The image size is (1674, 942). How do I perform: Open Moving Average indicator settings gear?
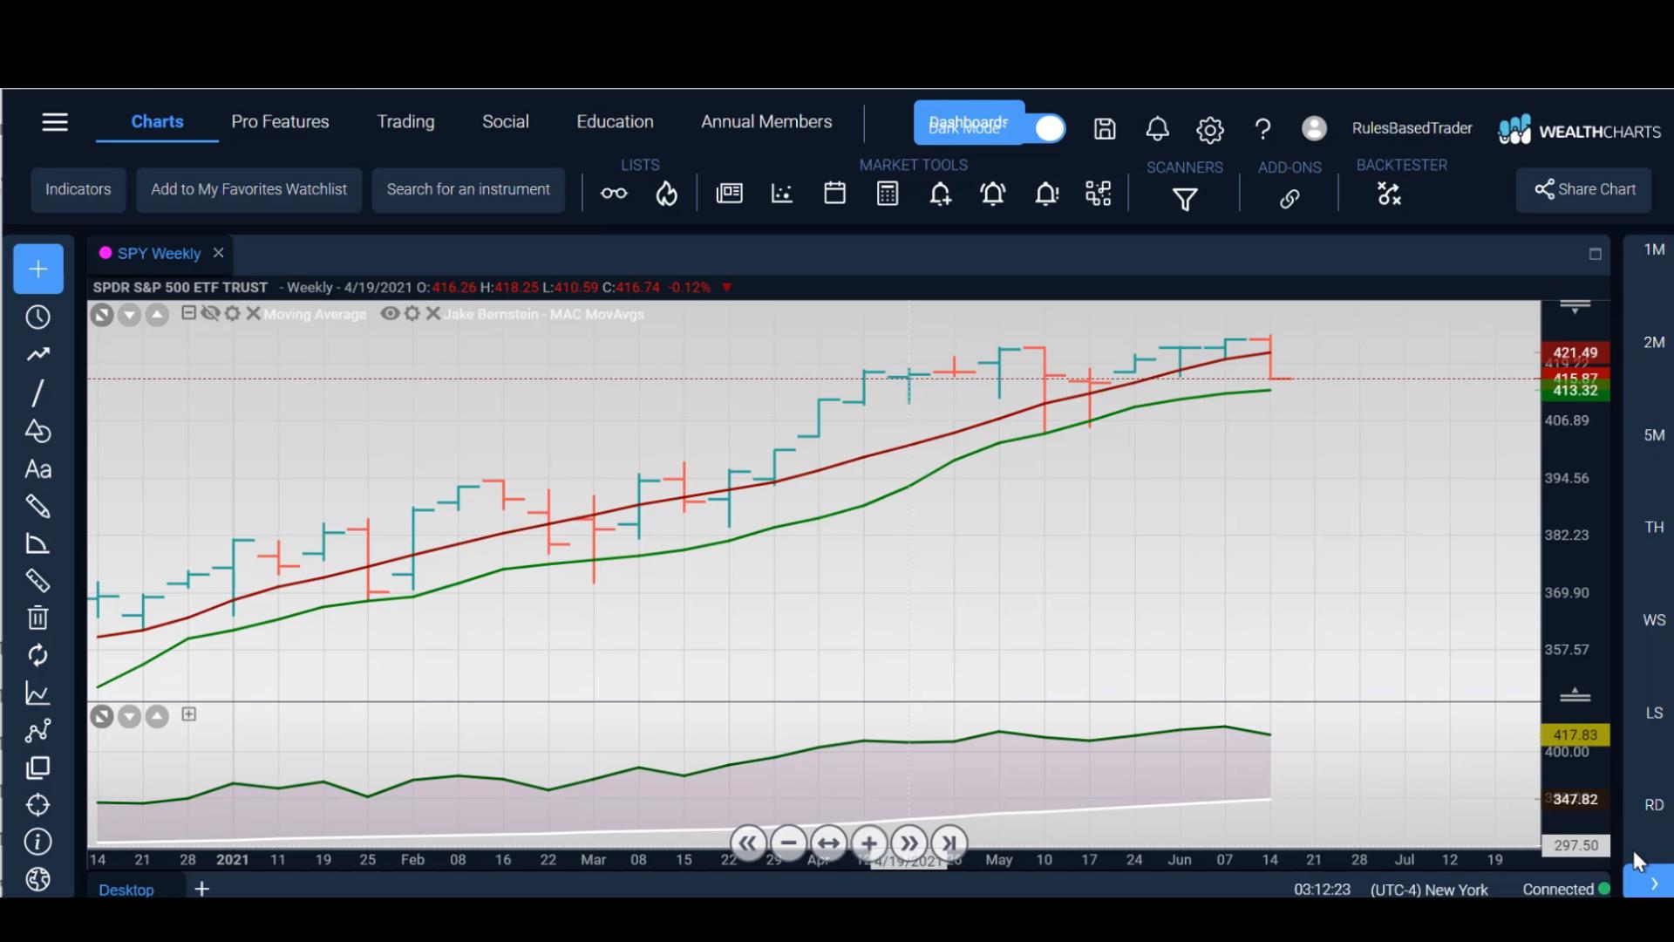[232, 313]
